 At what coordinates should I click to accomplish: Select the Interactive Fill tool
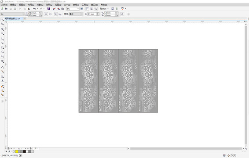tap(2, 91)
